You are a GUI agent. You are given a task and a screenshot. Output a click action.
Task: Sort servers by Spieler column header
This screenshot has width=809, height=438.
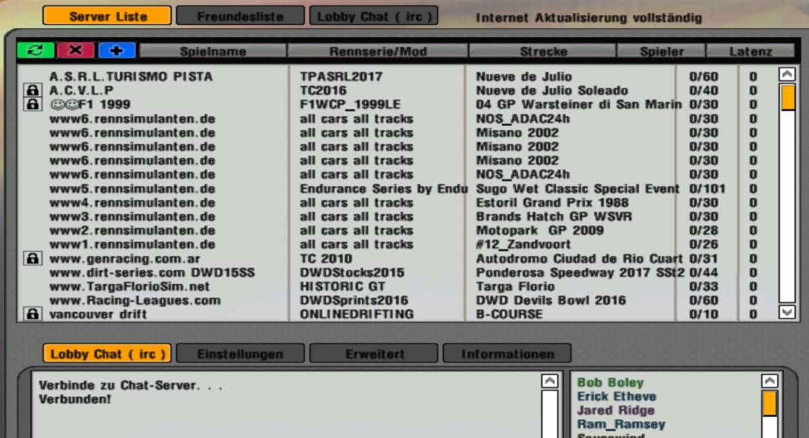(661, 51)
